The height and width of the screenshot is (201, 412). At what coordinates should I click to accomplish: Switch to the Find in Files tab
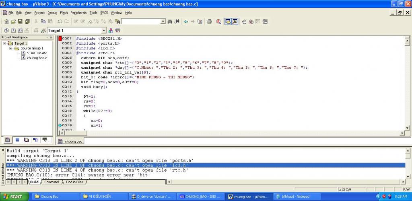74,182
